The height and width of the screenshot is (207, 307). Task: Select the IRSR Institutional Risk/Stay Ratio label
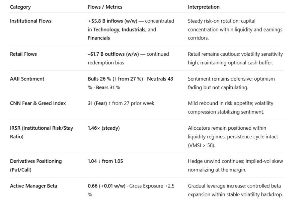pyautogui.click(x=41, y=132)
